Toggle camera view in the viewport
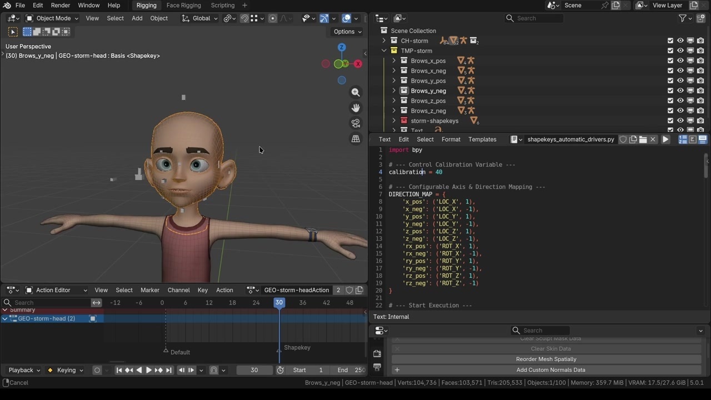 (355, 123)
